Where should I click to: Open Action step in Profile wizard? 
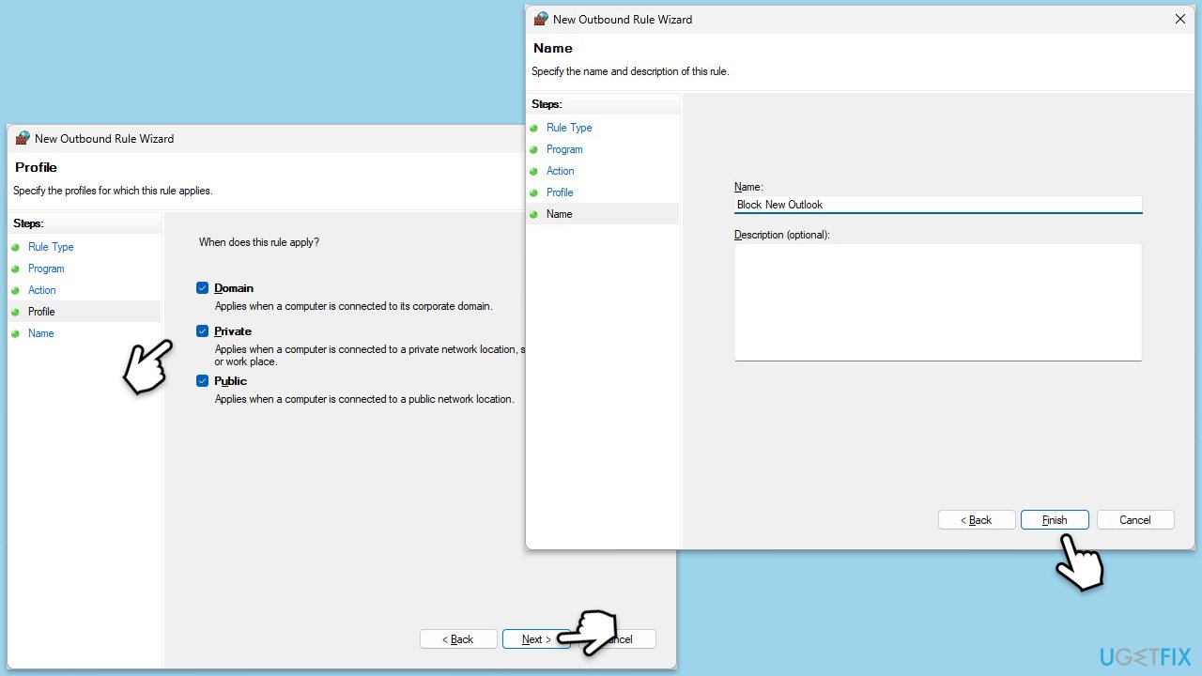coord(42,290)
